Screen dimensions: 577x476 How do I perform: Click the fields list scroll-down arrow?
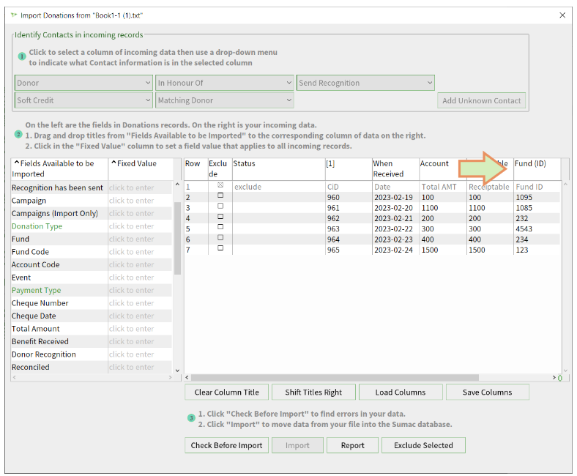pos(177,371)
